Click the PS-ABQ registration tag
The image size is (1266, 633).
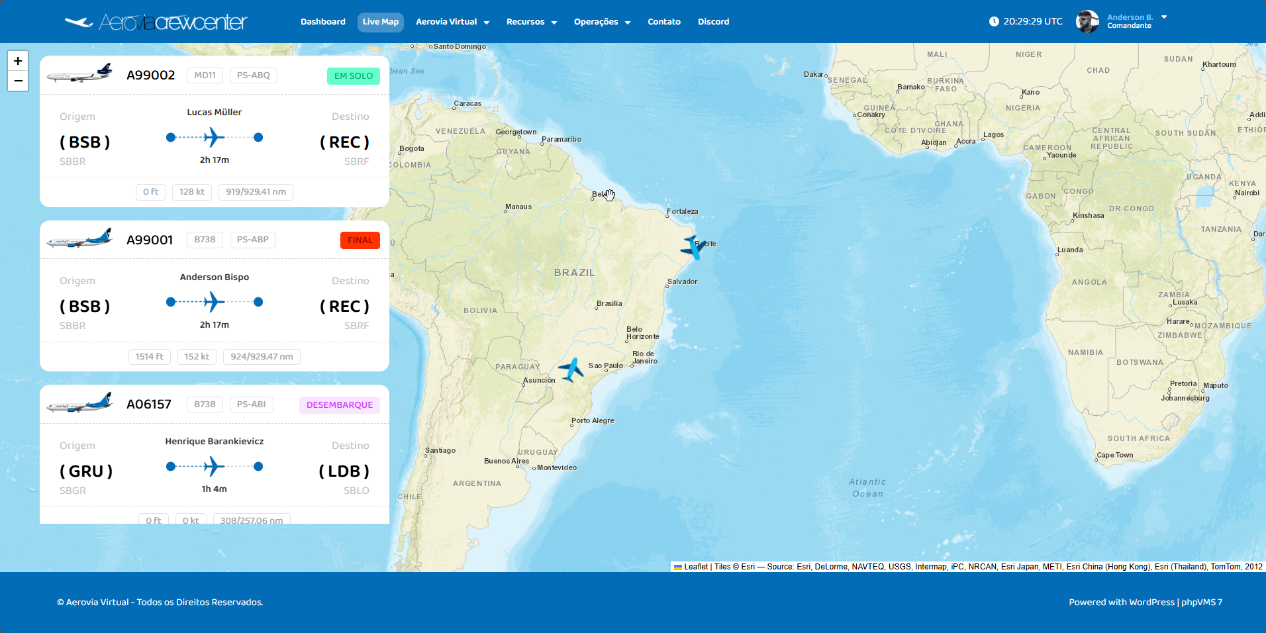[x=254, y=75]
